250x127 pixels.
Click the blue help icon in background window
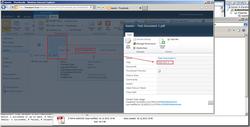pos(244,30)
